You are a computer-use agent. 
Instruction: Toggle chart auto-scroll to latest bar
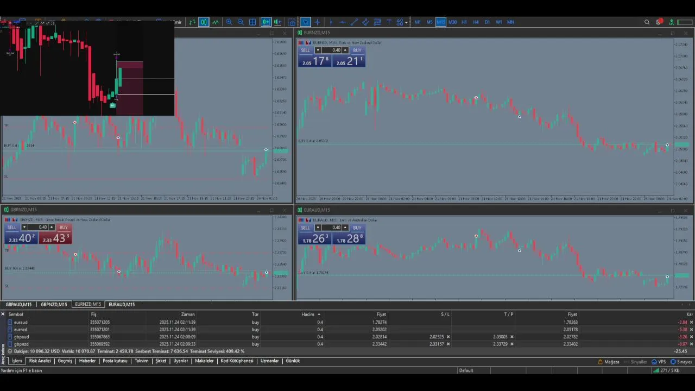[266, 22]
